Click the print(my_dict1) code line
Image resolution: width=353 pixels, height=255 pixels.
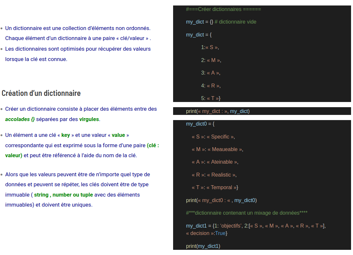click(203, 246)
